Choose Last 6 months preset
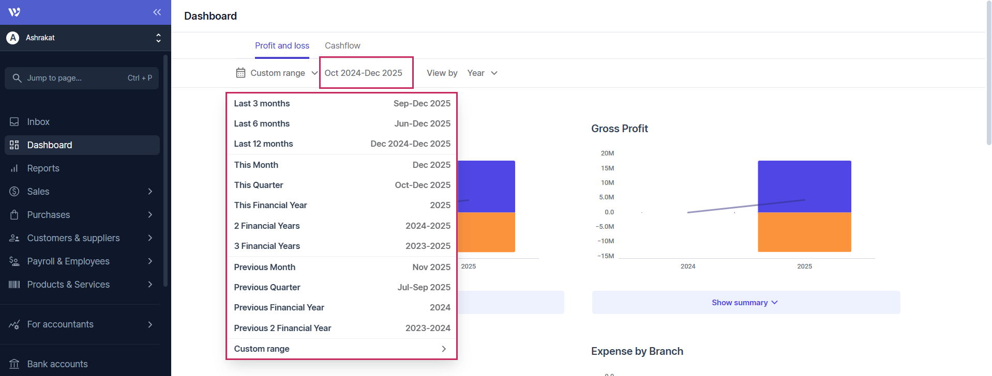Image resolution: width=992 pixels, height=376 pixels. click(x=341, y=123)
